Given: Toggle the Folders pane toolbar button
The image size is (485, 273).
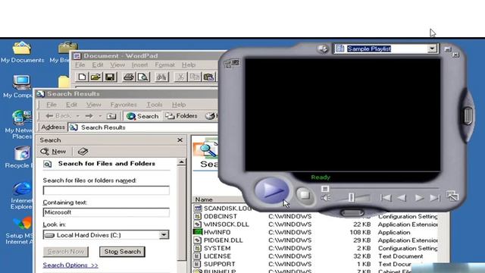Looking at the screenshot, I should coord(181,116).
